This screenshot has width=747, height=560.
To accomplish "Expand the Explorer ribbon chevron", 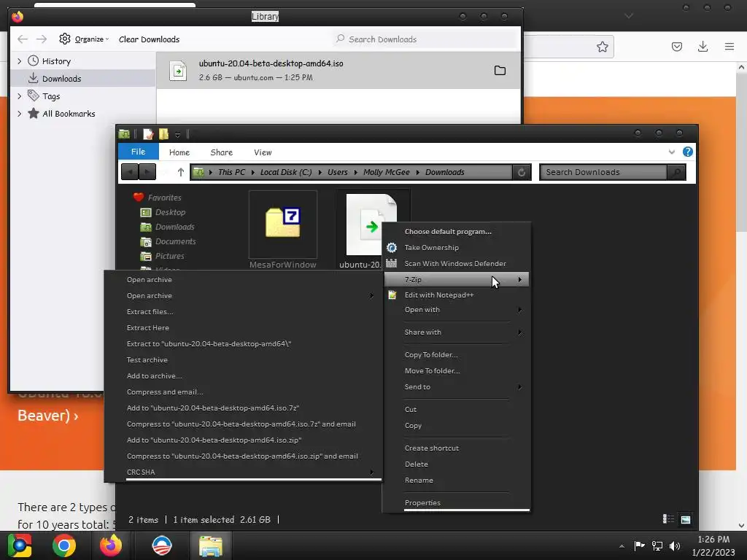I will pyautogui.click(x=672, y=152).
